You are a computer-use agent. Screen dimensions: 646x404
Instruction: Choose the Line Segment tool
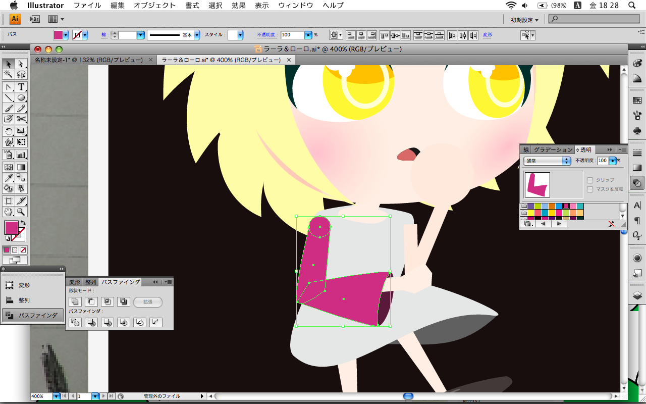coord(9,98)
